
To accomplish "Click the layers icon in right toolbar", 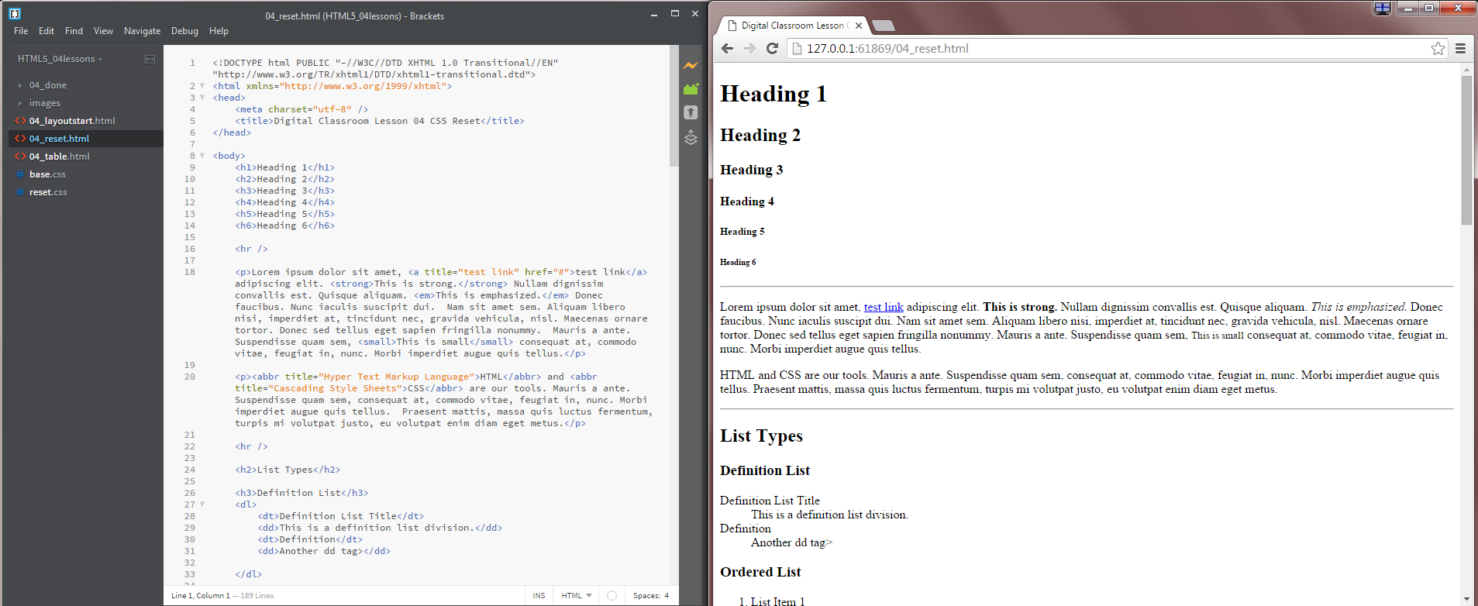I will pyautogui.click(x=691, y=138).
